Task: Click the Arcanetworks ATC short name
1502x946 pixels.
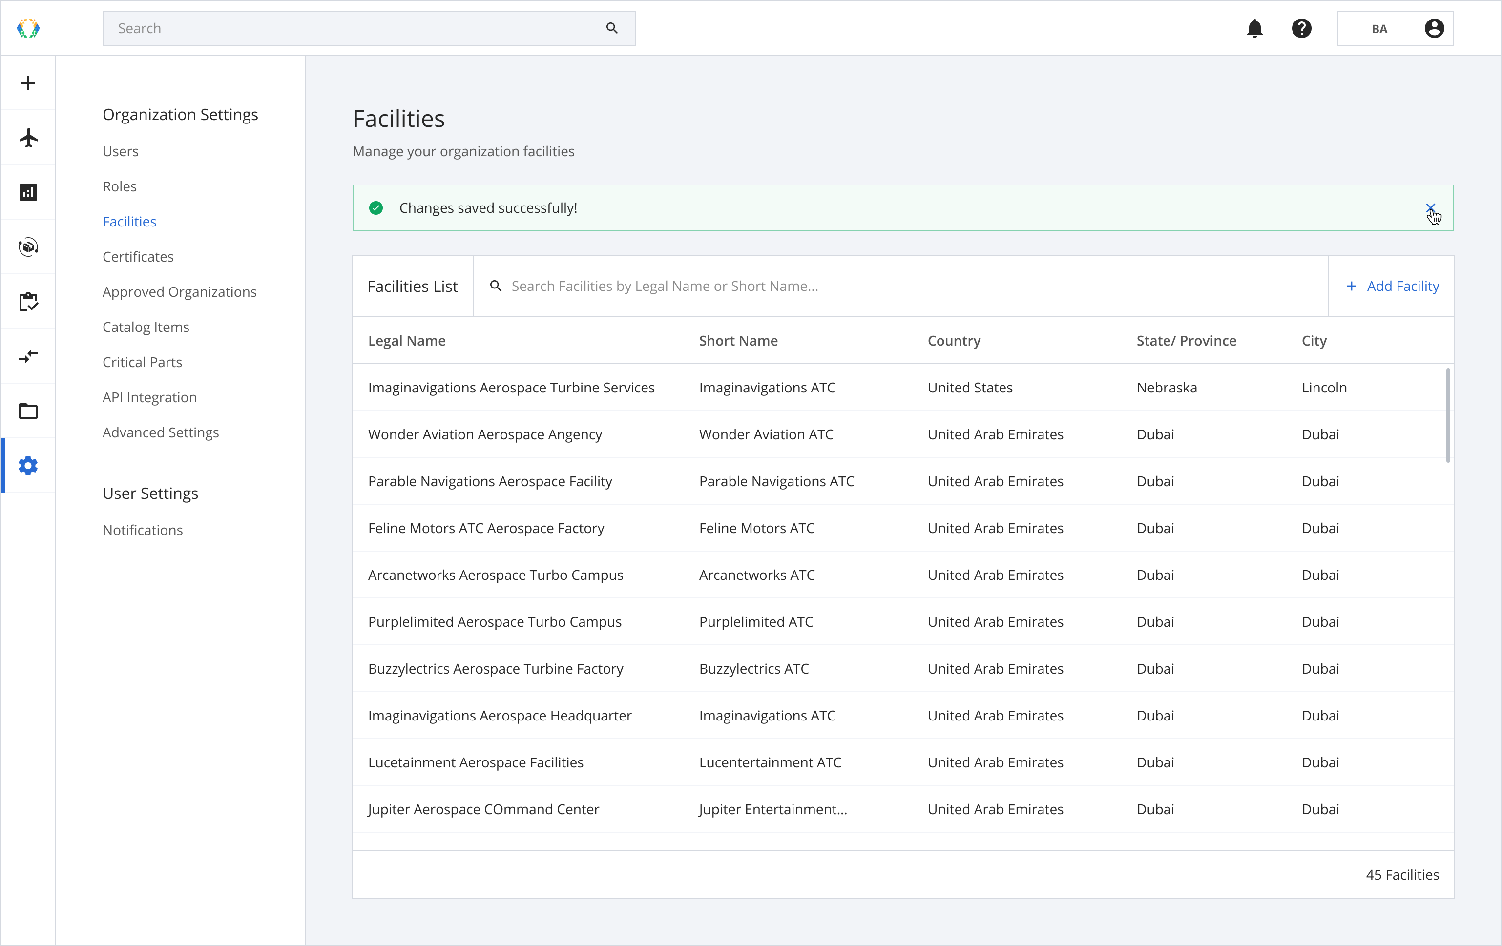Action: (756, 575)
